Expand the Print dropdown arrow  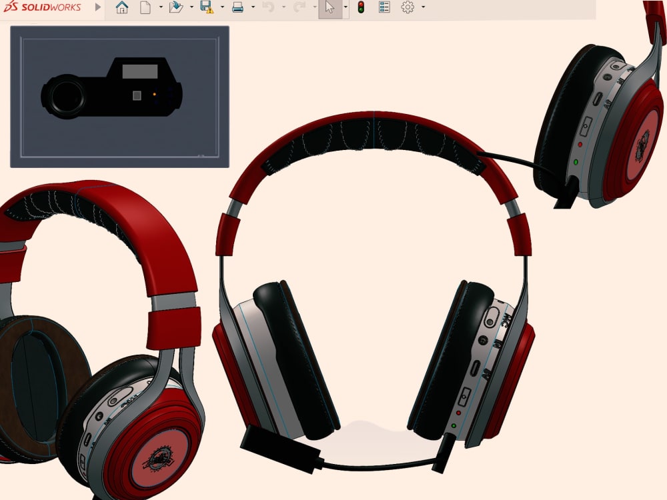coord(253,7)
